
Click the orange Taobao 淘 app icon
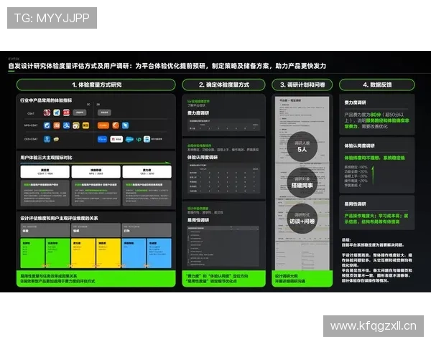tap(57, 125)
